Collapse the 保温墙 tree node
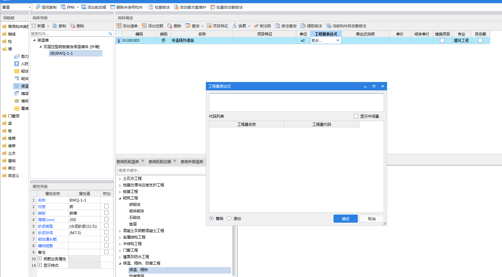Image resolution: width=502 pixels, height=277 pixels. point(35,40)
